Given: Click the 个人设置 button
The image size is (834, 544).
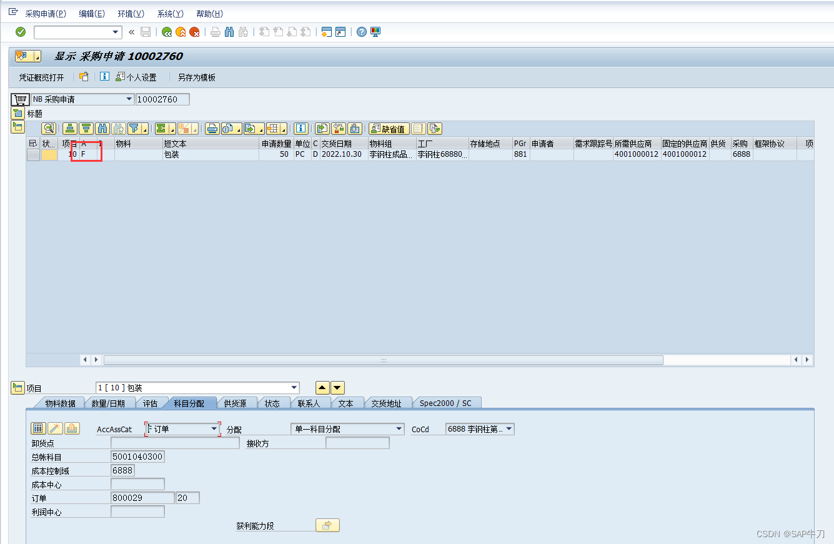Looking at the screenshot, I should (136, 77).
